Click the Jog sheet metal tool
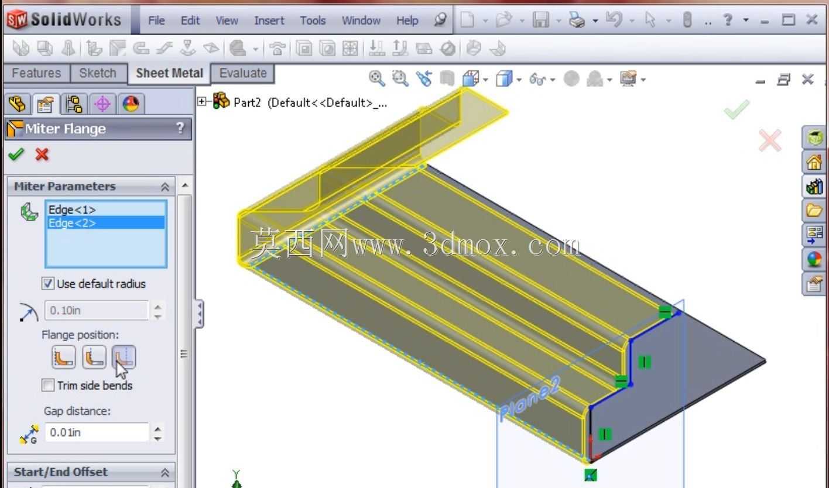Viewport: 829px width, 488px height. tap(165, 48)
